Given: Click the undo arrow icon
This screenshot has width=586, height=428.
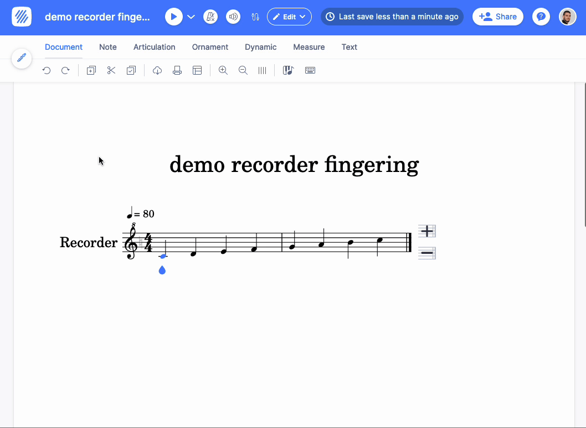Looking at the screenshot, I should pyautogui.click(x=47, y=70).
